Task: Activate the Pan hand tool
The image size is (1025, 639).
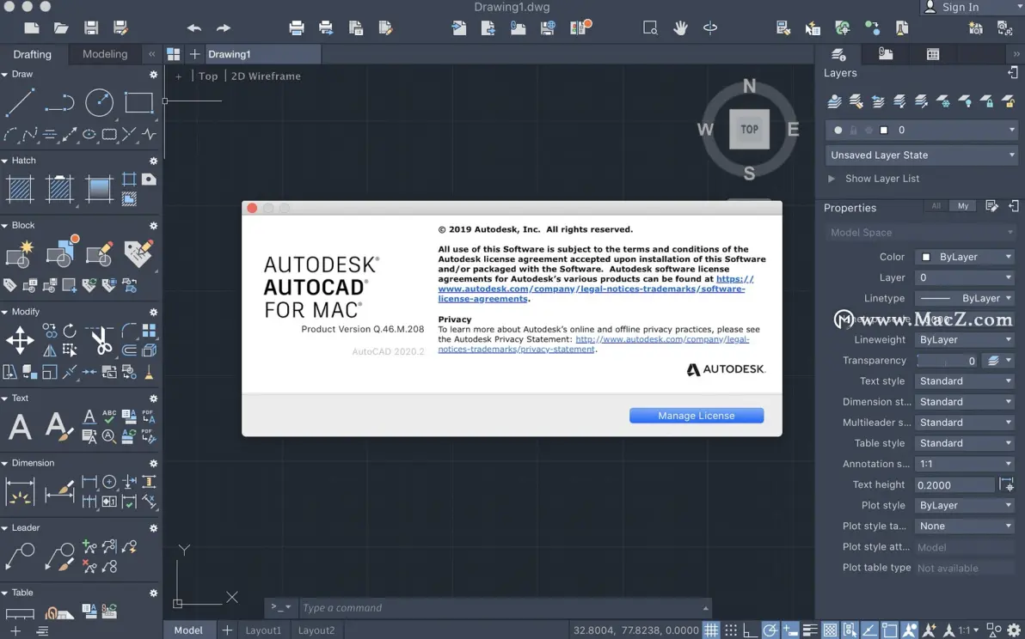Action: pos(680,27)
